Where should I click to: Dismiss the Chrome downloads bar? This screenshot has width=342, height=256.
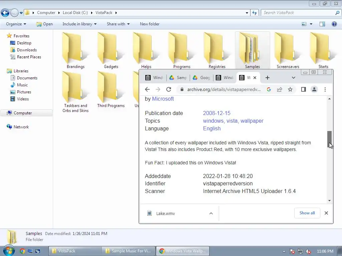click(x=326, y=213)
